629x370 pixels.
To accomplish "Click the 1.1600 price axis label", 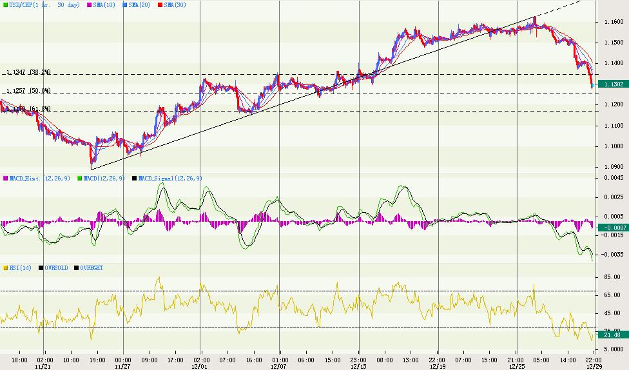I will pyautogui.click(x=614, y=22).
